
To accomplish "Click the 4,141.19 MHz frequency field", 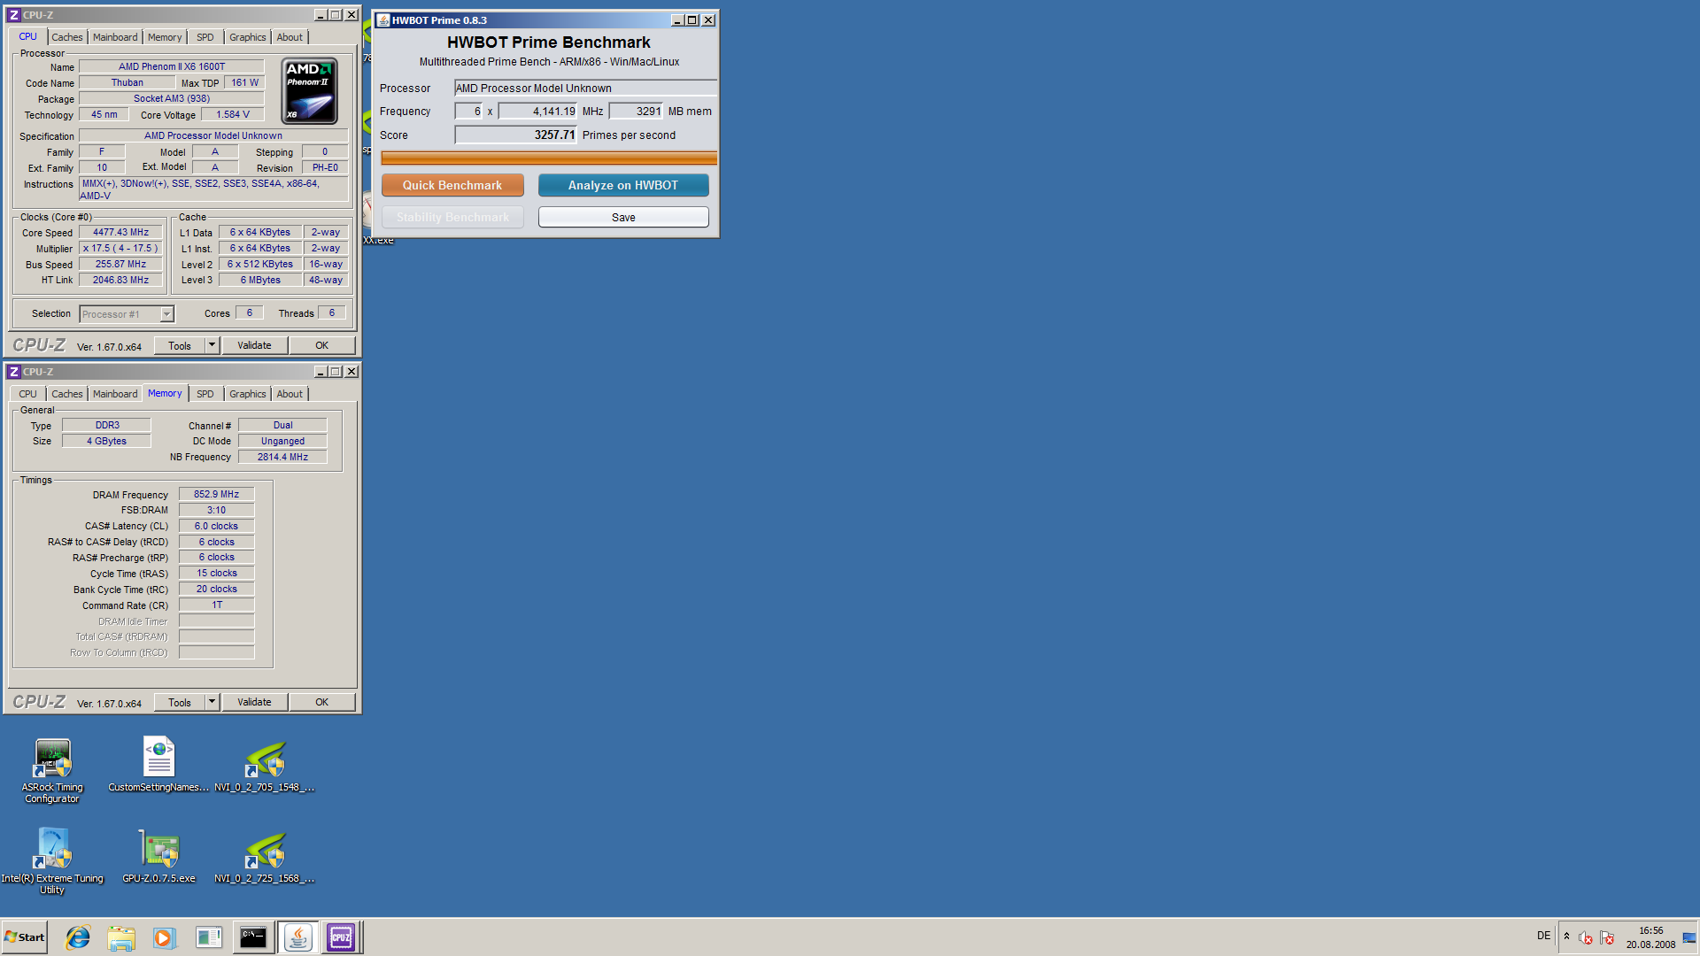I will [x=537, y=112].
